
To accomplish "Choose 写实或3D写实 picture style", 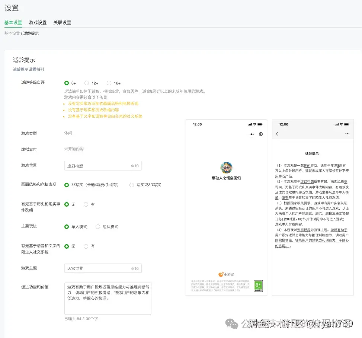I will (132, 185).
